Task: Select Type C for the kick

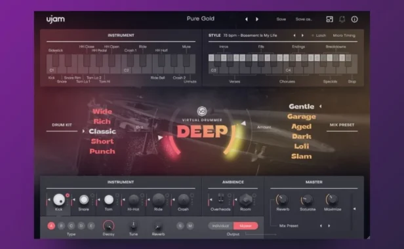Action: click(x=71, y=226)
